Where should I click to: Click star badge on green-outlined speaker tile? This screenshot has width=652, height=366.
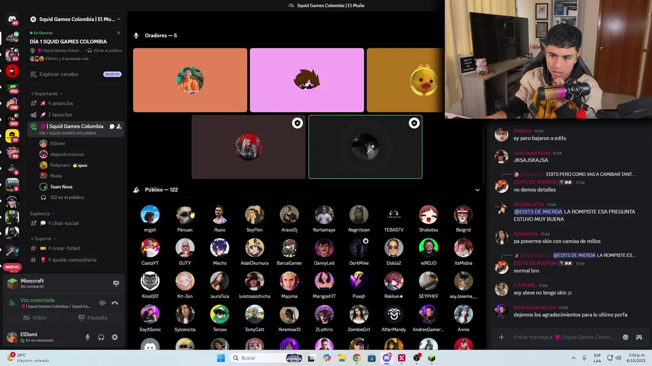[414, 123]
